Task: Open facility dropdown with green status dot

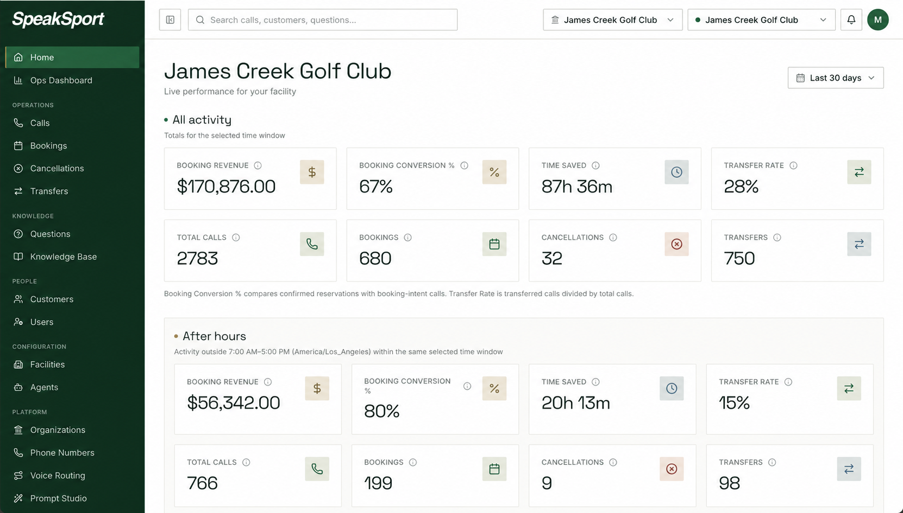Action: pos(761,20)
